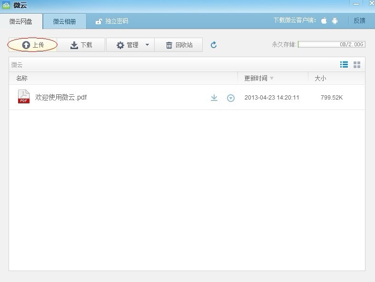Open the 独立密码 tab

click(112, 21)
